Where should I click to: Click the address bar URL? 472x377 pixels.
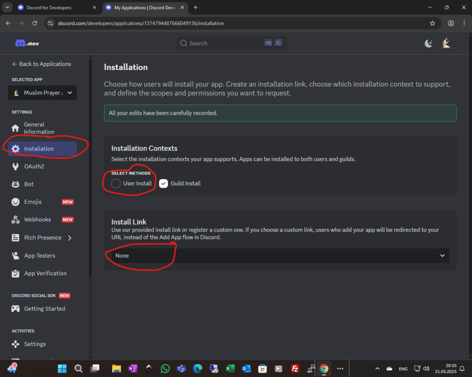click(141, 23)
